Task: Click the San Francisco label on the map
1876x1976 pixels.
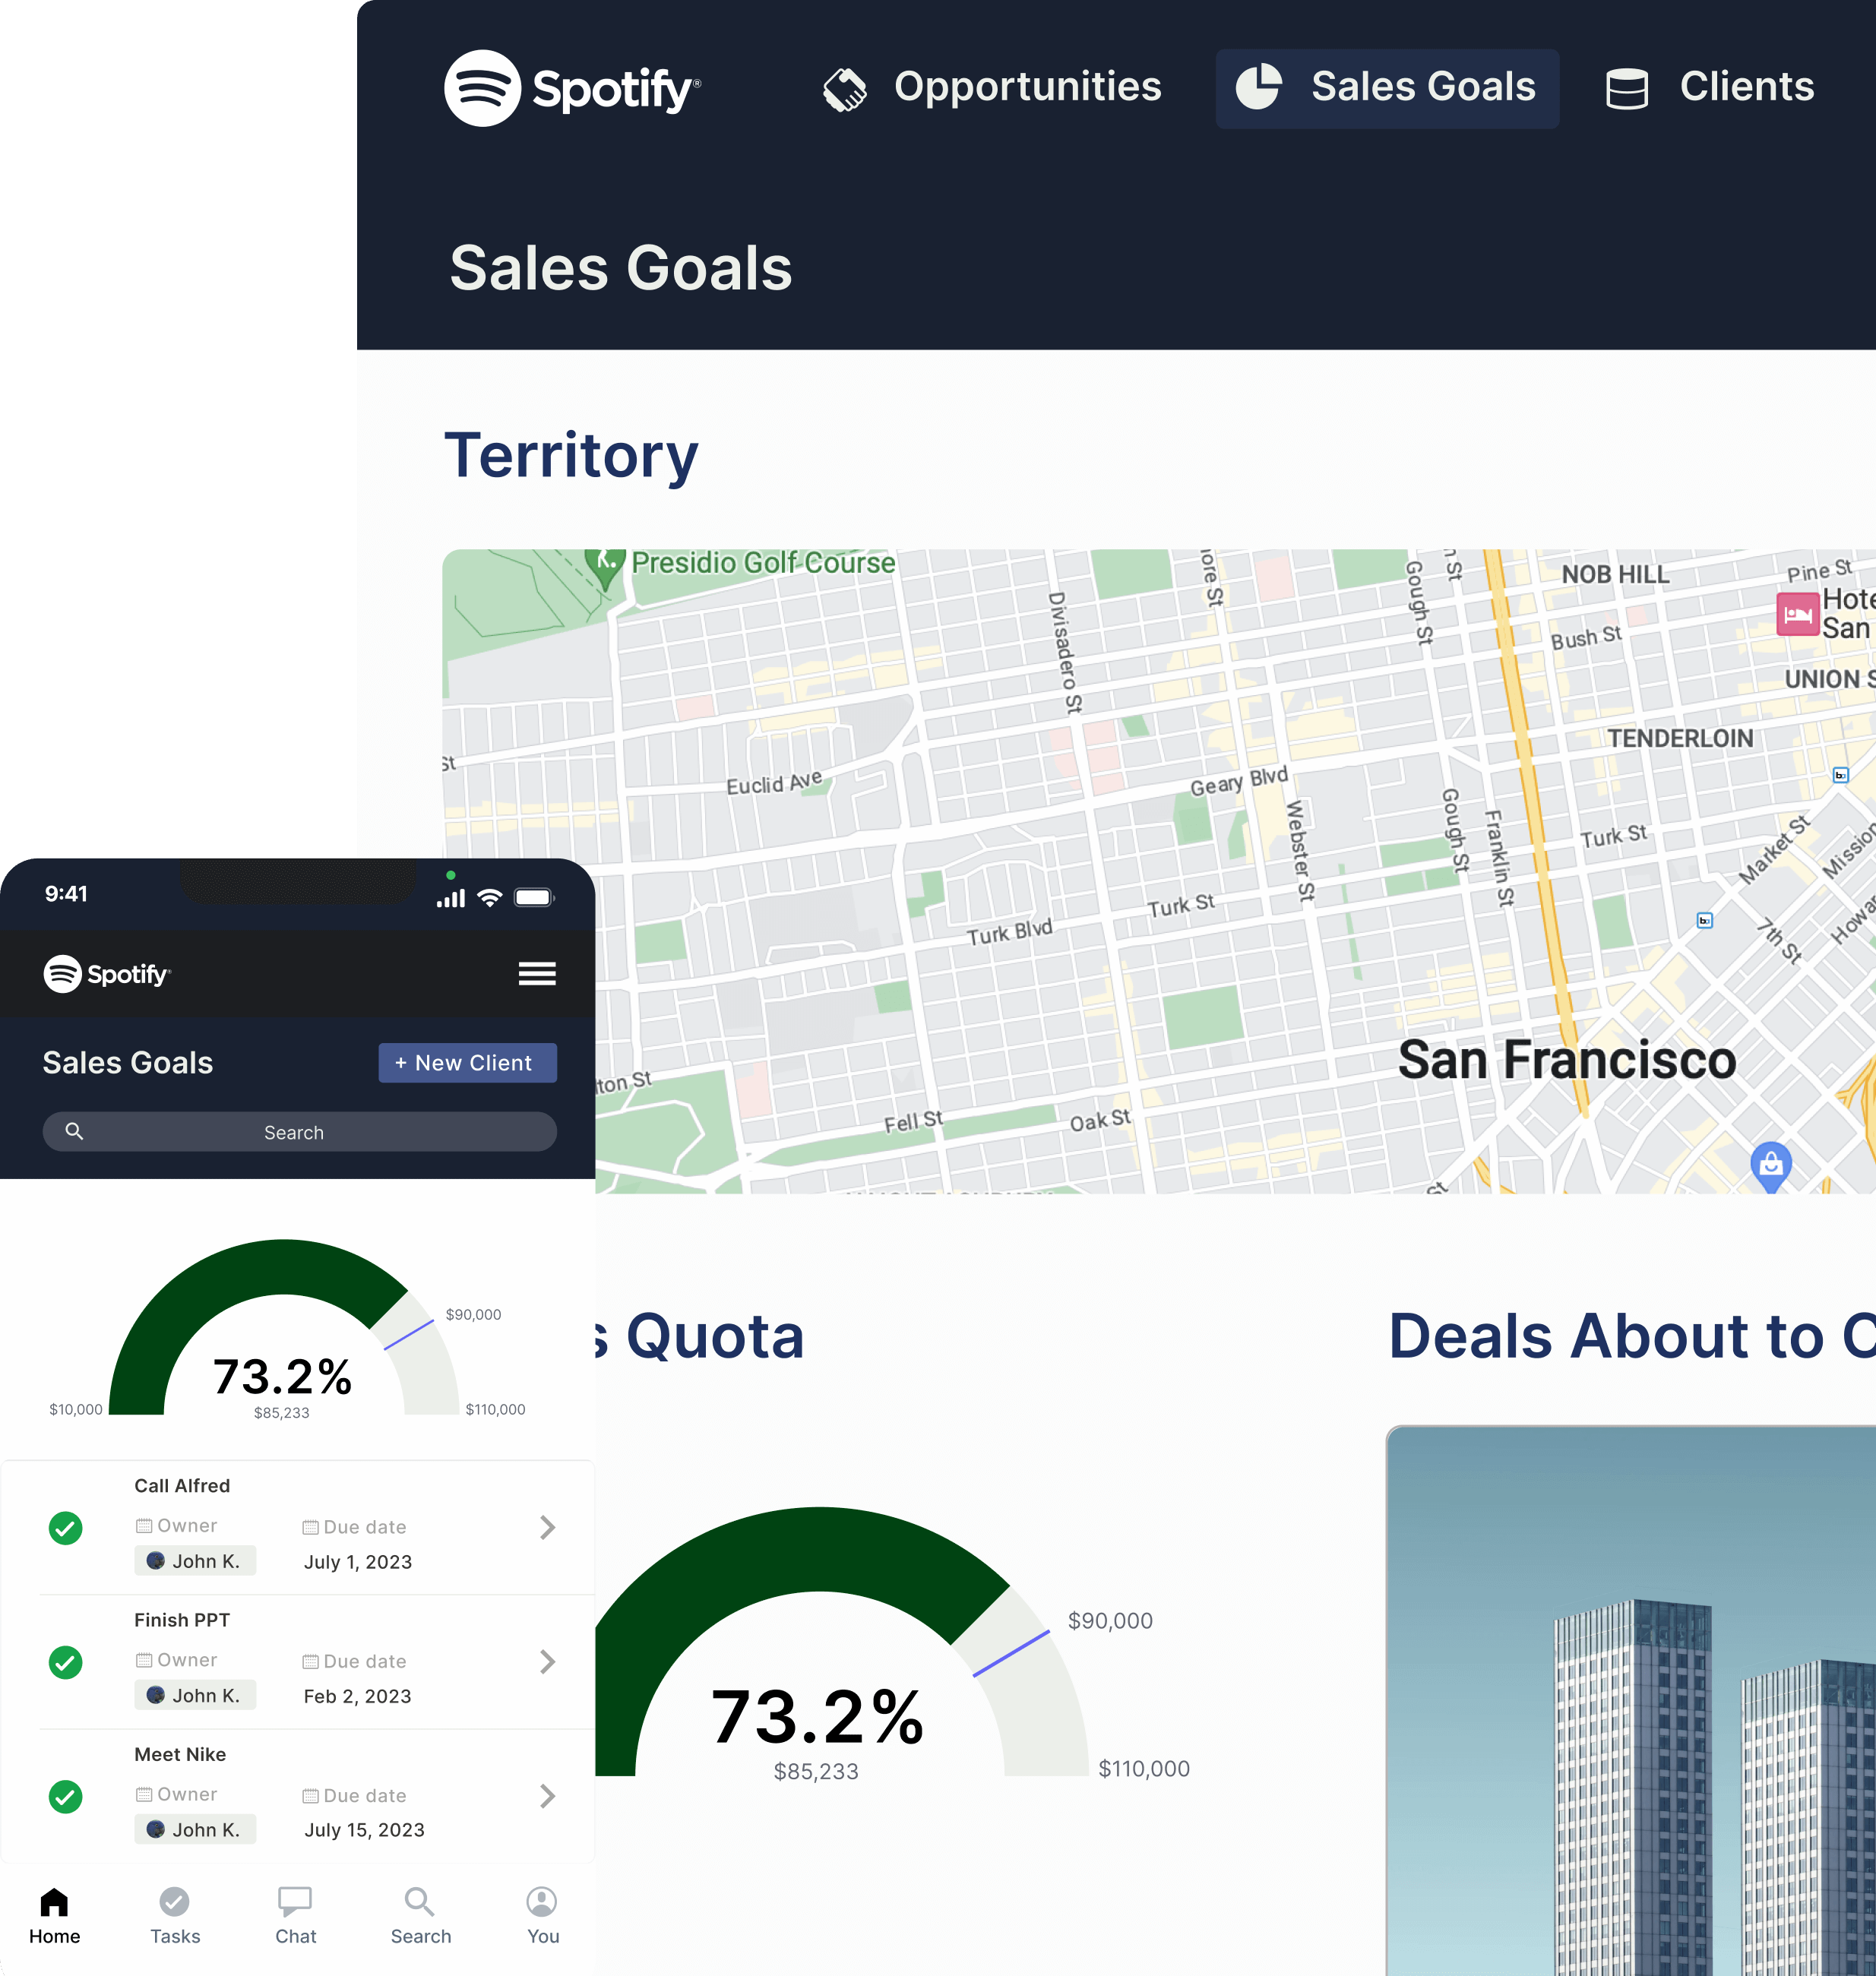Action: (1566, 1060)
